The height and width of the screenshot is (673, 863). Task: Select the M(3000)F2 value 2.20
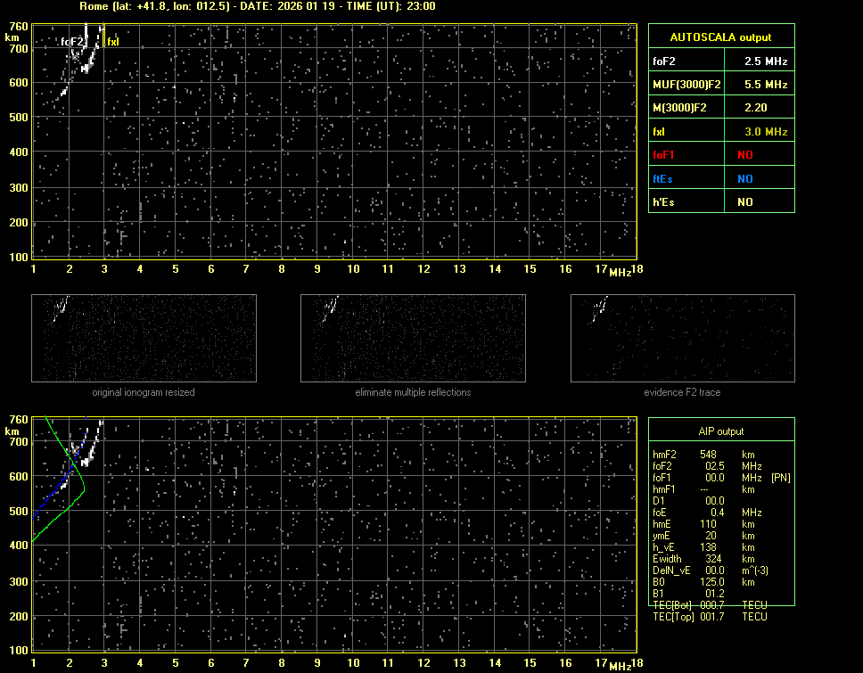pyautogui.click(x=757, y=108)
